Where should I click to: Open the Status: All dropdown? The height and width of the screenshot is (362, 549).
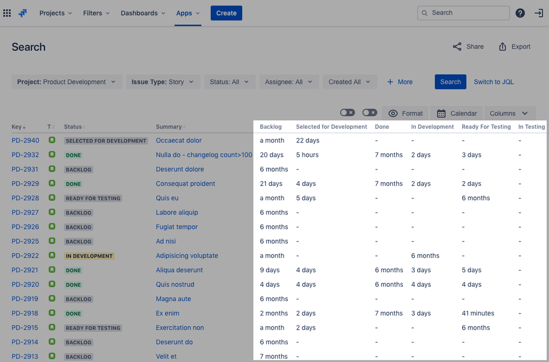pyautogui.click(x=230, y=81)
